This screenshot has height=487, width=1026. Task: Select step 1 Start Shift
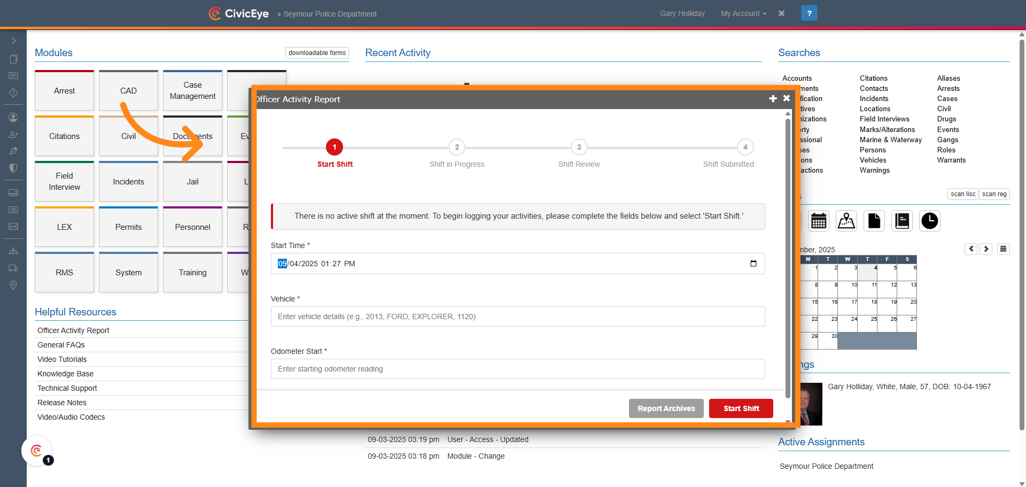[x=335, y=147]
